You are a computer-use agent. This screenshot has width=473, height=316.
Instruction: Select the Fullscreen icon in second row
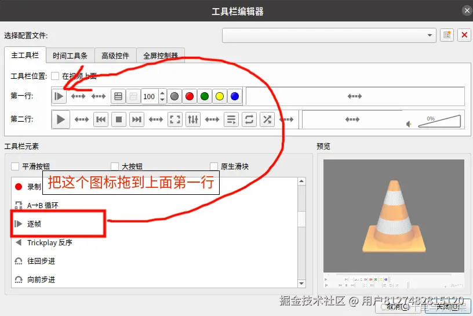pos(175,119)
